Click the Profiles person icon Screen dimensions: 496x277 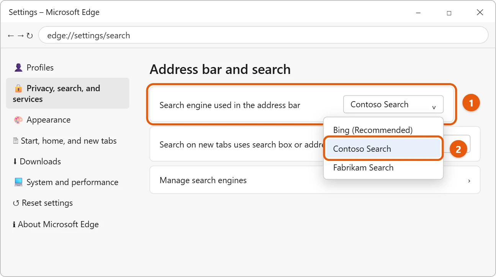pyautogui.click(x=18, y=68)
